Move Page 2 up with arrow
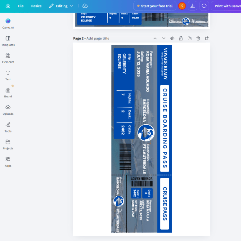241x241 pixels. 155,39
